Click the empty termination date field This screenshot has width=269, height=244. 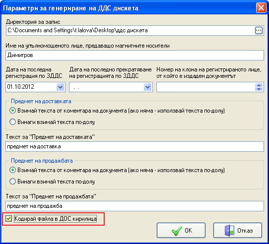pos(106,87)
